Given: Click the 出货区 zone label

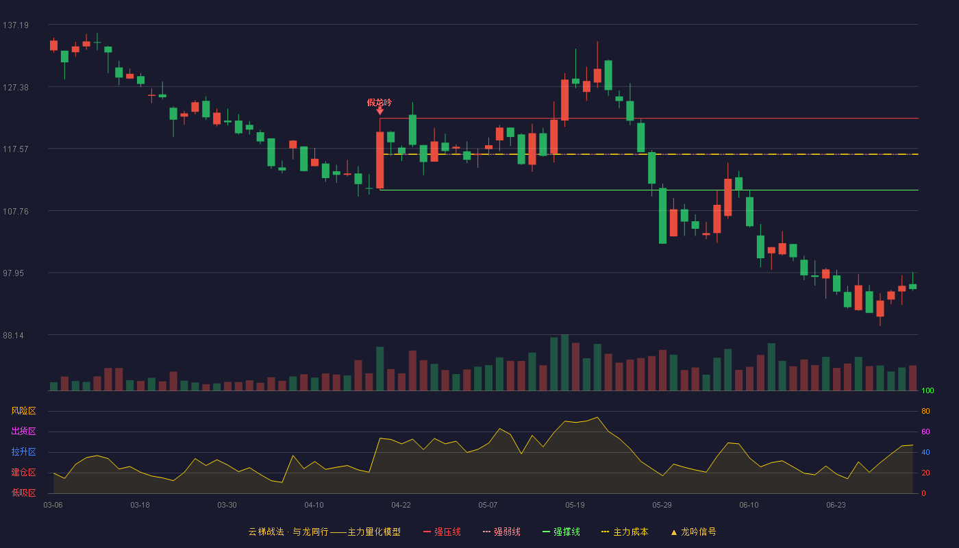Looking at the screenshot, I should 23,432.
